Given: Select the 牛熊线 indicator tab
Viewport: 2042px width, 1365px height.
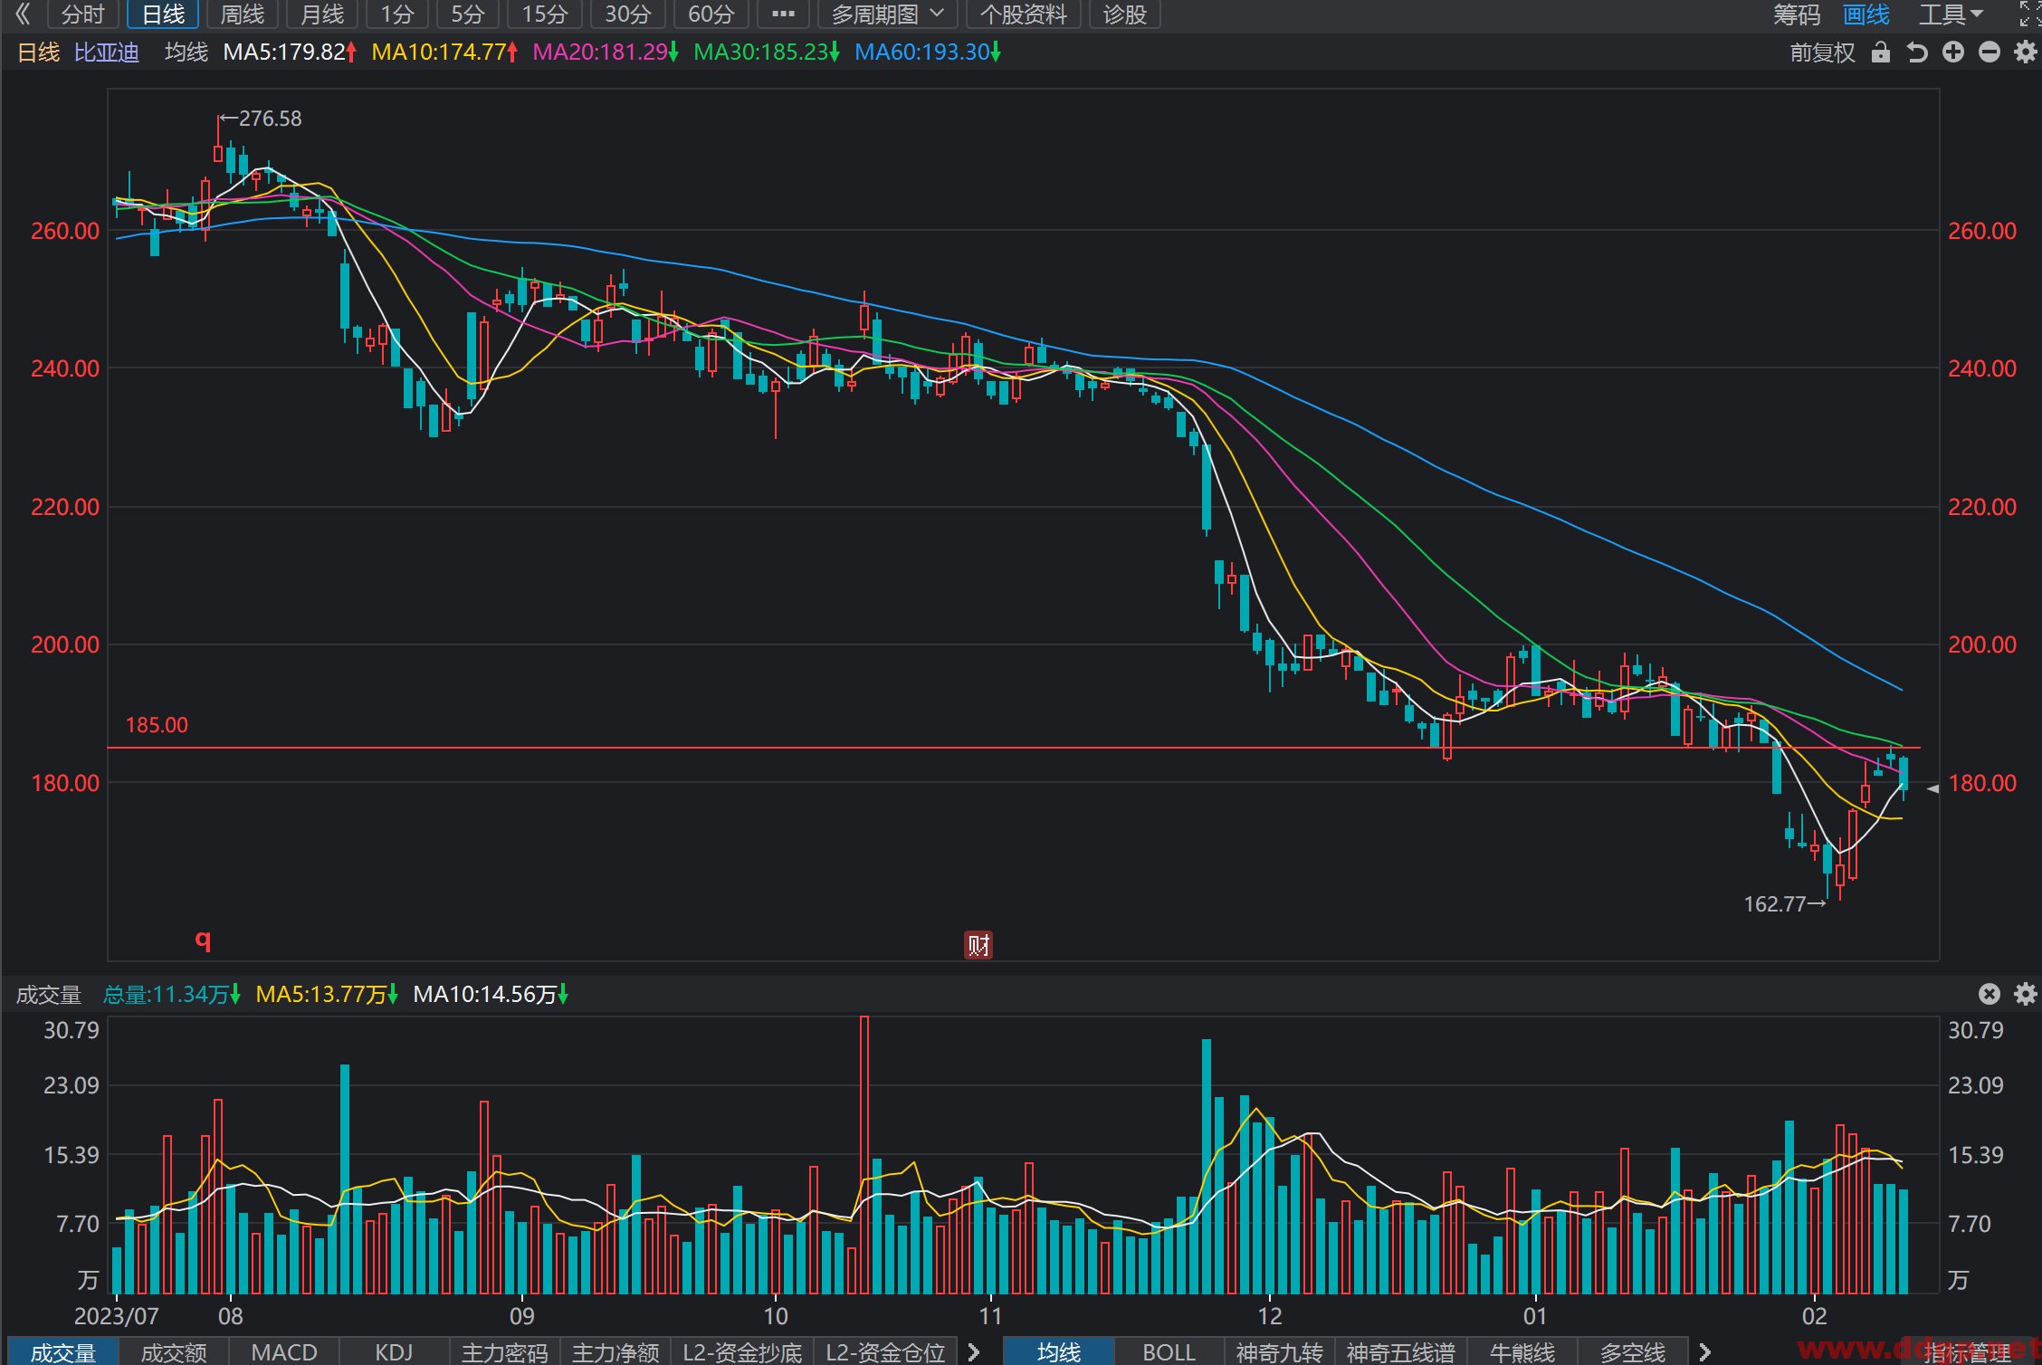Looking at the screenshot, I should (1522, 1351).
